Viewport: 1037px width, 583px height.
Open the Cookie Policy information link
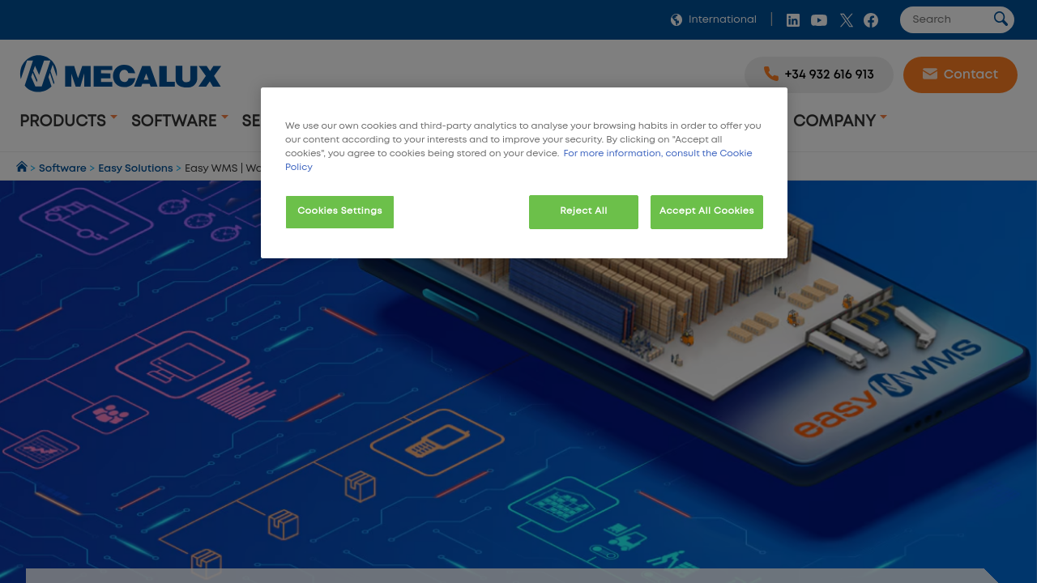pyautogui.click(x=657, y=154)
